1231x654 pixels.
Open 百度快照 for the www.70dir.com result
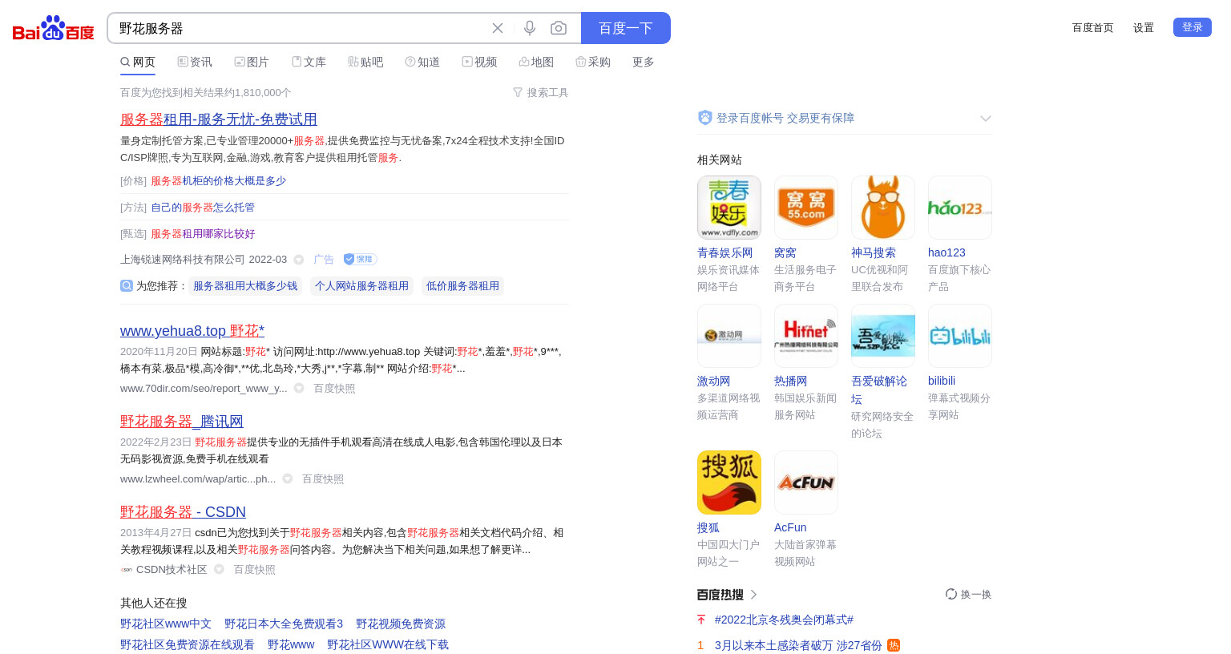(x=334, y=389)
